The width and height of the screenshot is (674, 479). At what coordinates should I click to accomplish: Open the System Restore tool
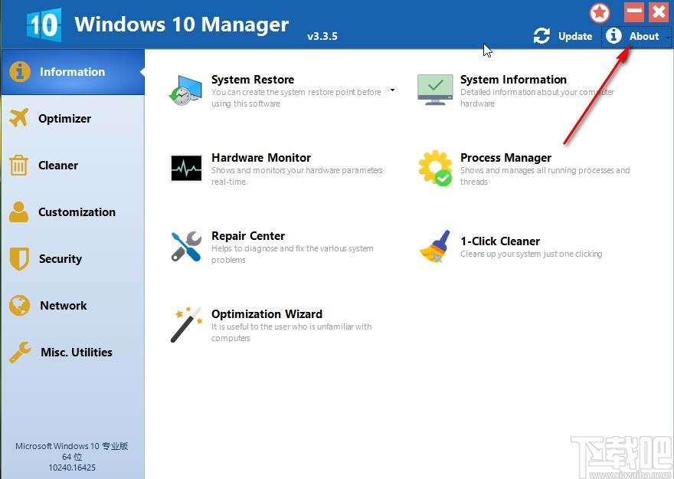tap(253, 80)
